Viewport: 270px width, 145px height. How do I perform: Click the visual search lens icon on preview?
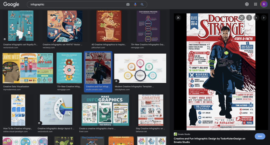click(x=242, y=17)
